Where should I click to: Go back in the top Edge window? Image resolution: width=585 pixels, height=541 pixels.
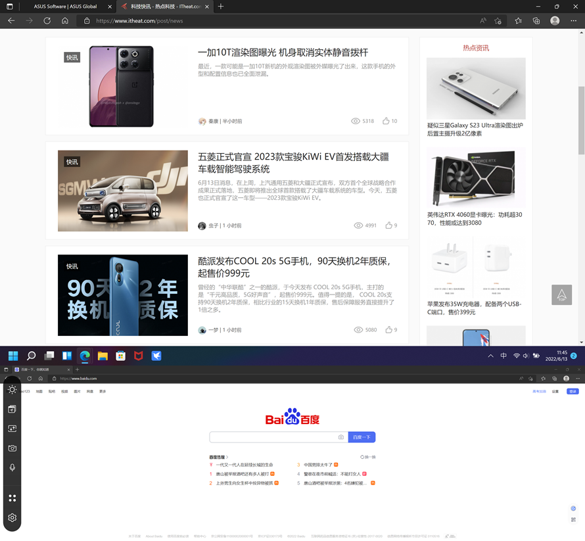[12, 21]
